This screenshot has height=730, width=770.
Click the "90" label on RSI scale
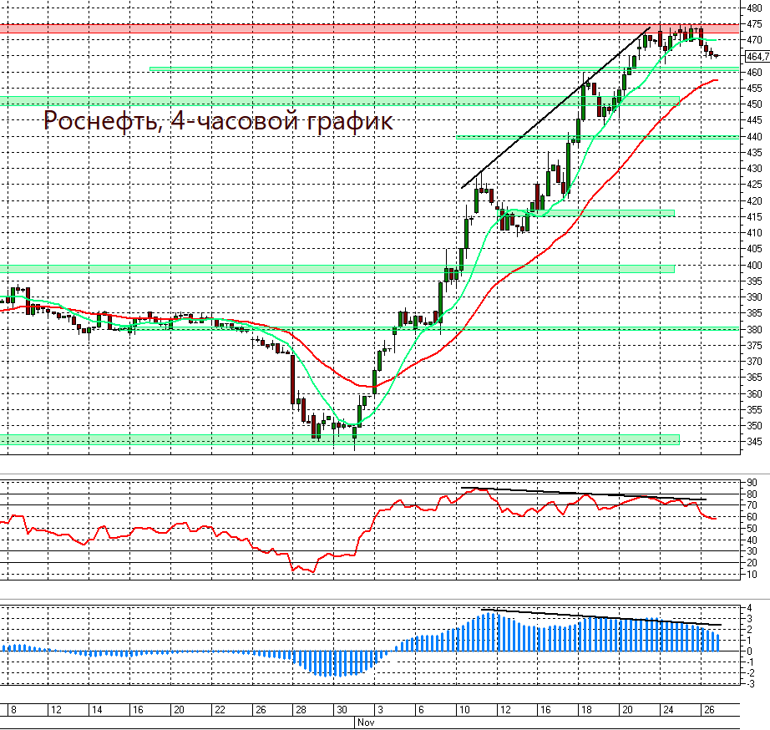[752, 483]
